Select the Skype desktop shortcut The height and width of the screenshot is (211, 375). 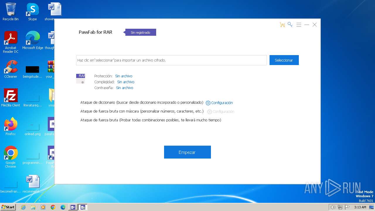tap(33, 12)
